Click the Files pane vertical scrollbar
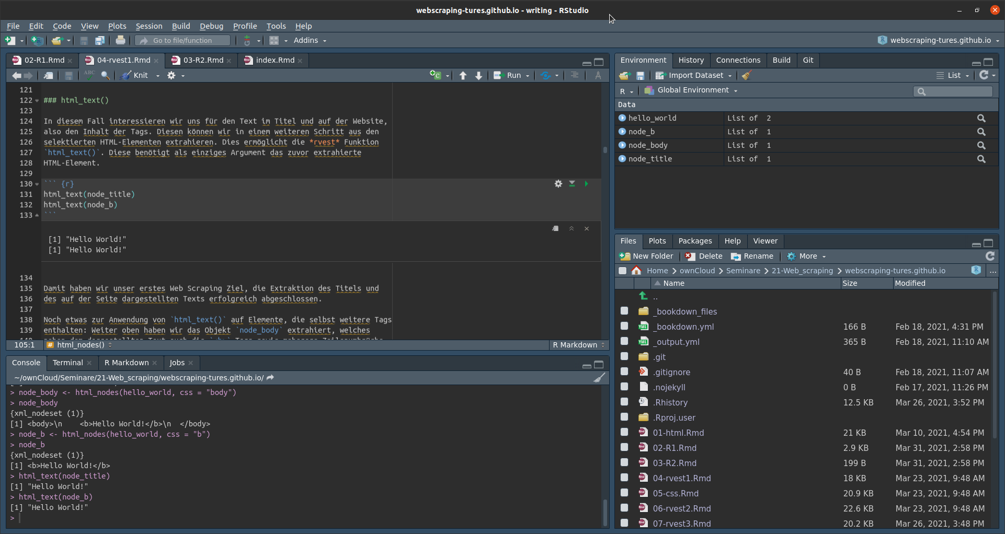The image size is (1005, 534). pos(995,366)
